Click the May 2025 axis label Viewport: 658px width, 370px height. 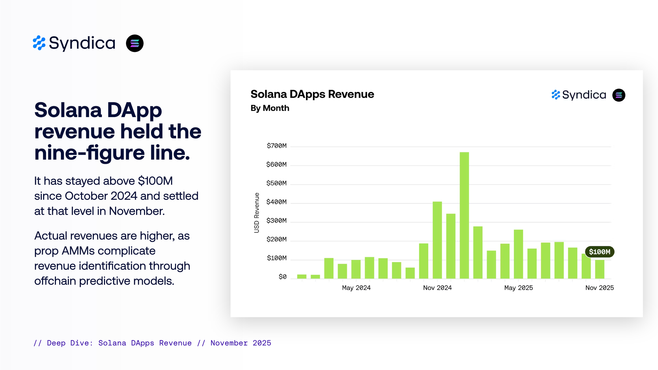click(519, 288)
